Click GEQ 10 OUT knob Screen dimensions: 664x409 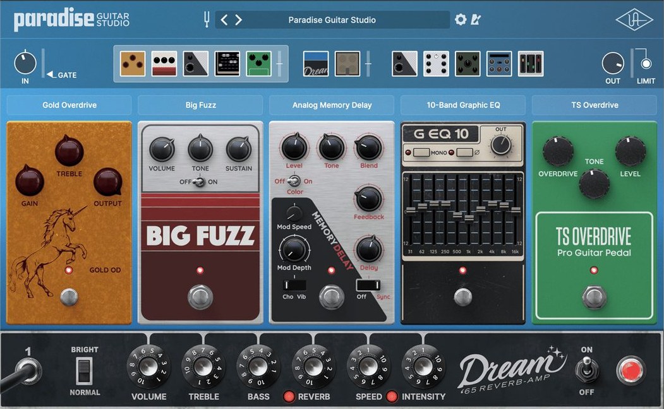click(501, 145)
